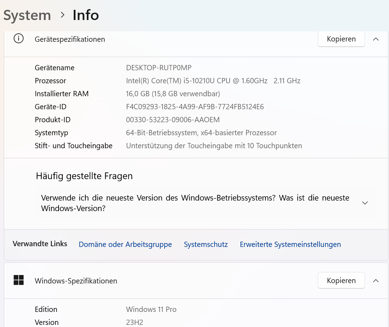The width and height of the screenshot is (389, 327).
Task: Click the Prozessor label
Action: coord(50,81)
